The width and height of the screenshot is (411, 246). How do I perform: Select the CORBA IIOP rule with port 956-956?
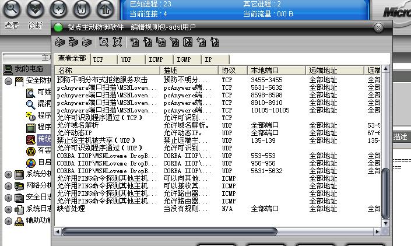click(x=217, y=163)
